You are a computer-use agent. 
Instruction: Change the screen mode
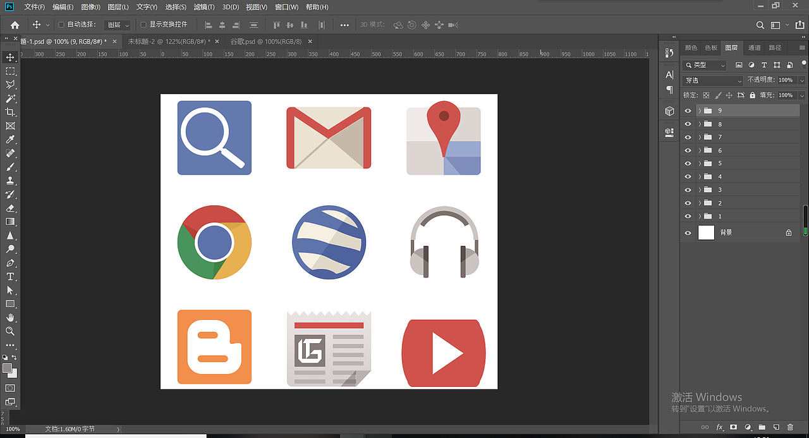(10, 402)
